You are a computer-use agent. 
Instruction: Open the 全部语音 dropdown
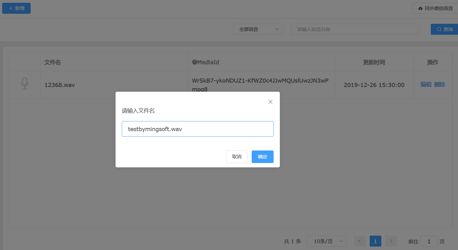pyautogui.click(x=258, y=29)
